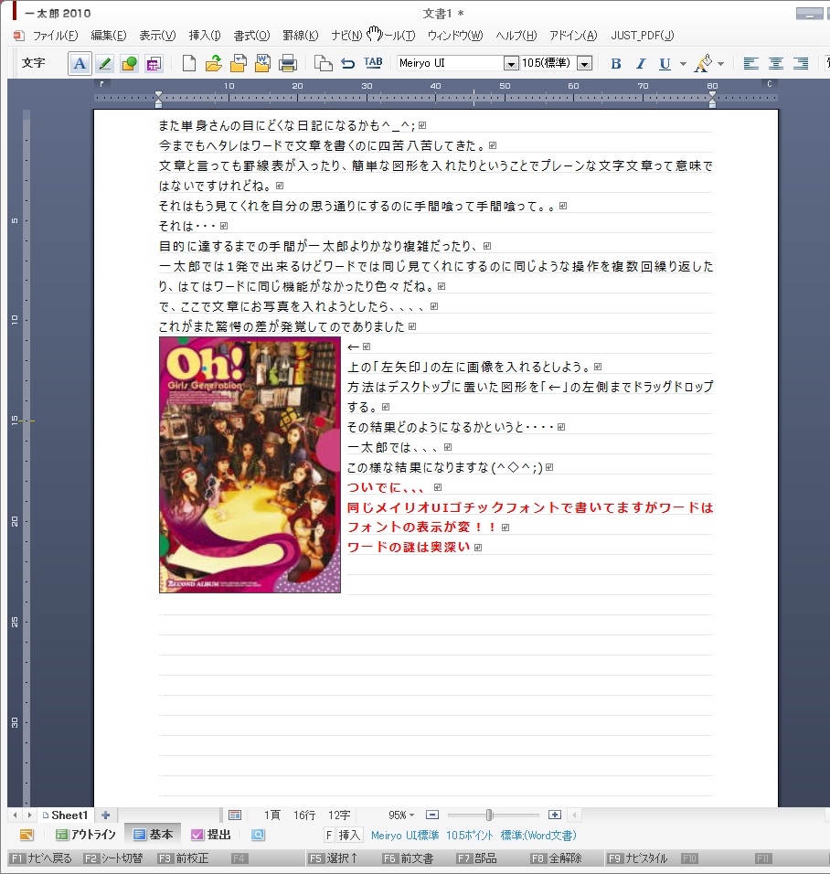Open the アドイン(A) menu
Viewport: 830px width, 874px height.
573,36
